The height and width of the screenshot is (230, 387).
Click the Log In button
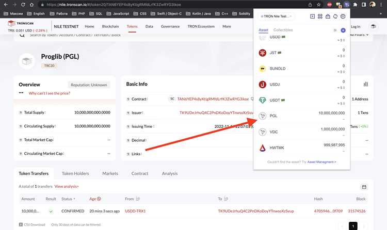point(356,26)
